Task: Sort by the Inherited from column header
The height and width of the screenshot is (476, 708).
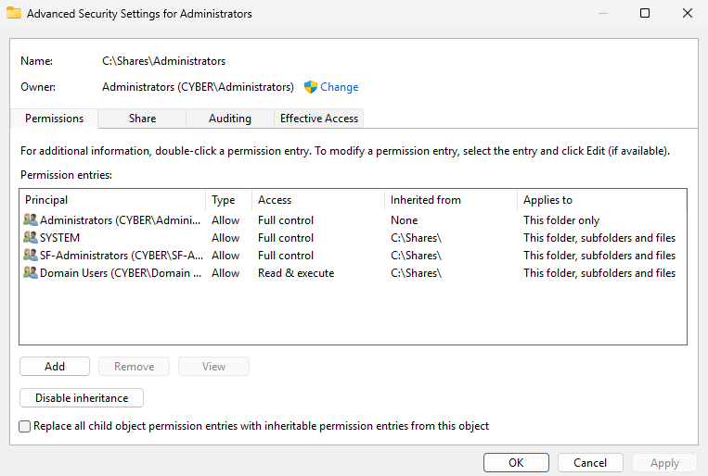Action: [x=450, y=200]
